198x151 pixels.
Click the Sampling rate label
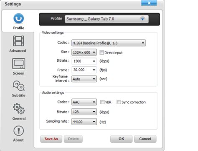[x=58, y=121]
